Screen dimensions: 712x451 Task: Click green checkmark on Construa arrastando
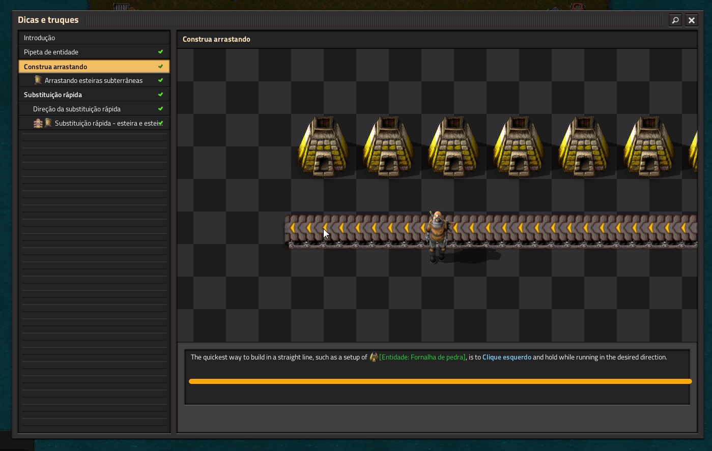tap(160, 67)
